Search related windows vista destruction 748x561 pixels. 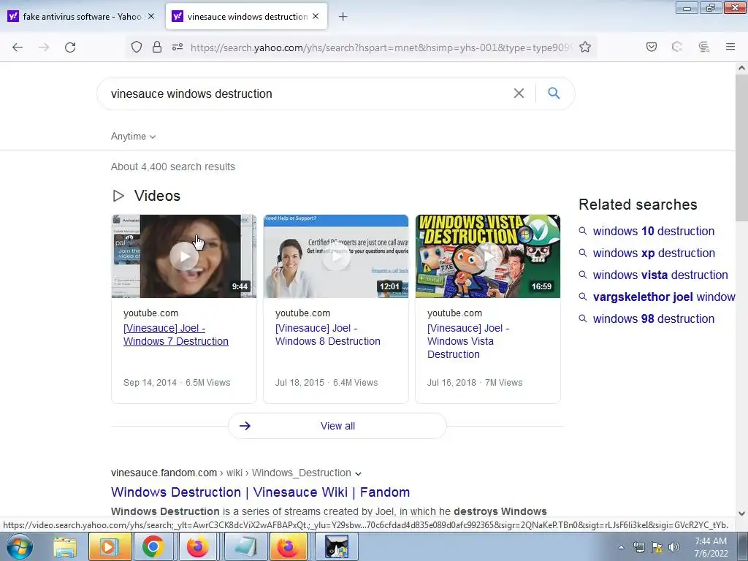tap(660, 275)
